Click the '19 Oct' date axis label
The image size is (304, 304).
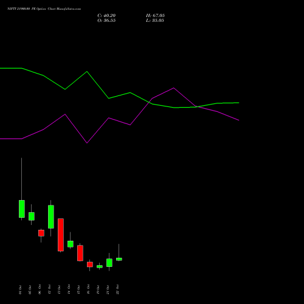(98, 289)
